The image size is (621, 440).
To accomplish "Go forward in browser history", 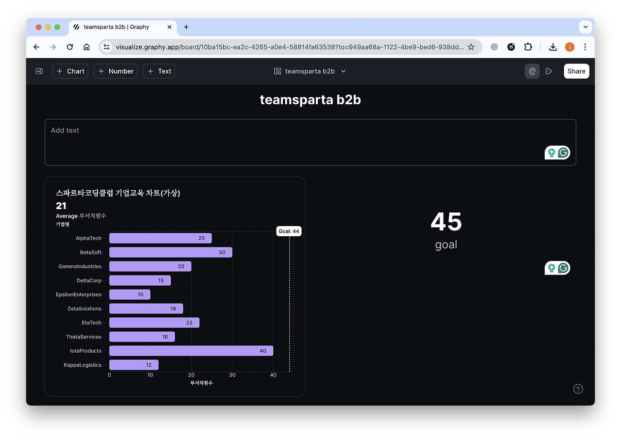I will tap(53, 47).
